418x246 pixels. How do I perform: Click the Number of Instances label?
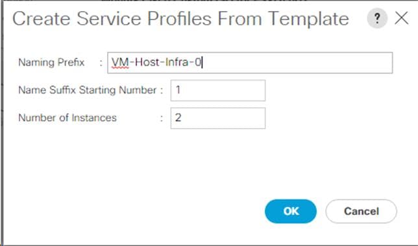click(68, 117)
